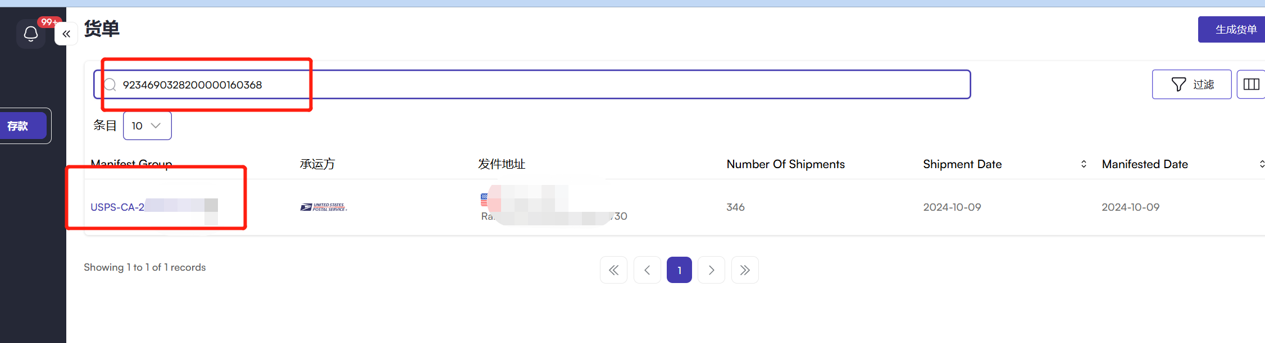
Task: Open the notifications bell icon
Action: pyautogui.click(x=31, y=34)
